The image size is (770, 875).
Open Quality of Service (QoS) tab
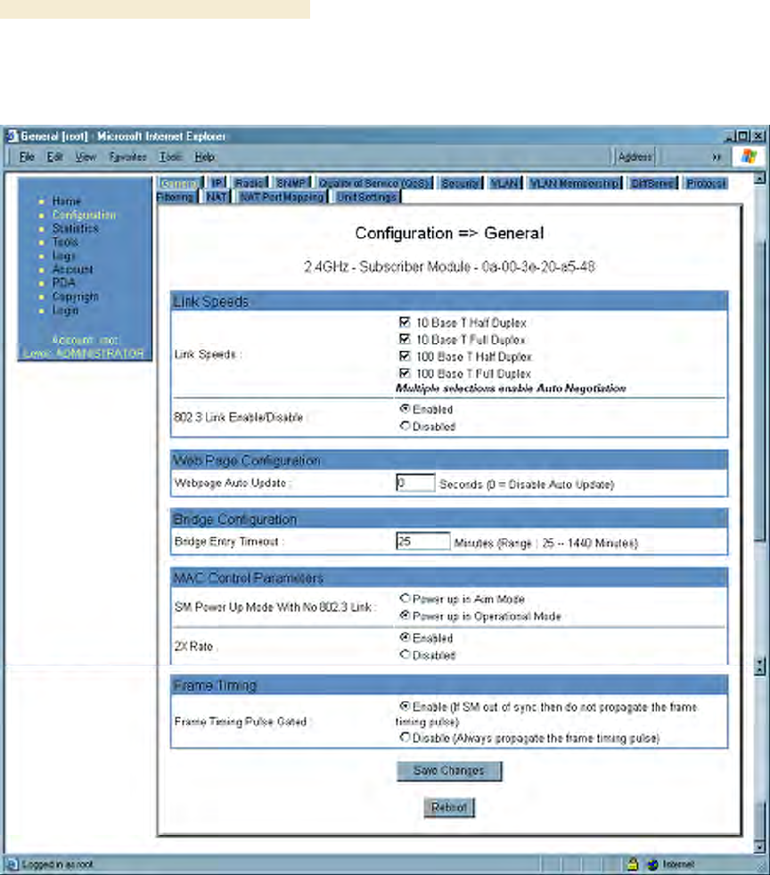(x=374, y=183)
